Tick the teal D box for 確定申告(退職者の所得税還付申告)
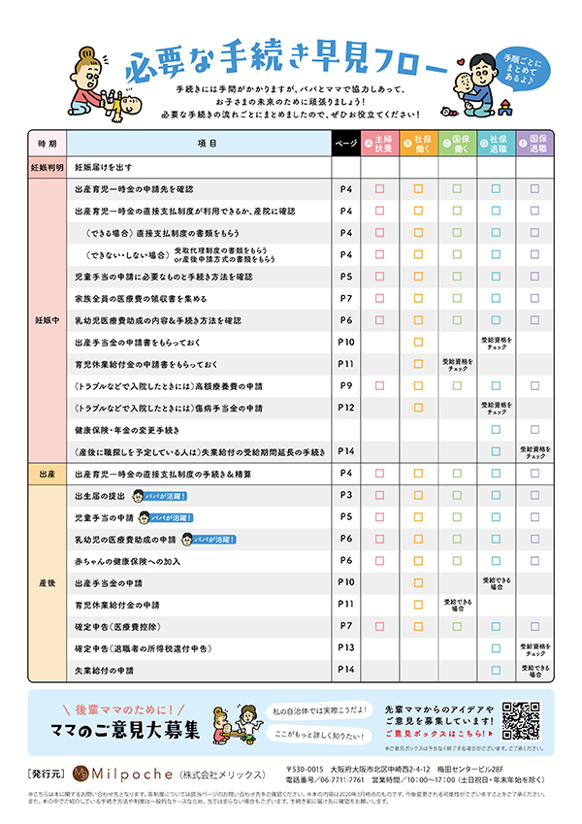Viewport: 582px width, 824px height. (x=496, y=648)
